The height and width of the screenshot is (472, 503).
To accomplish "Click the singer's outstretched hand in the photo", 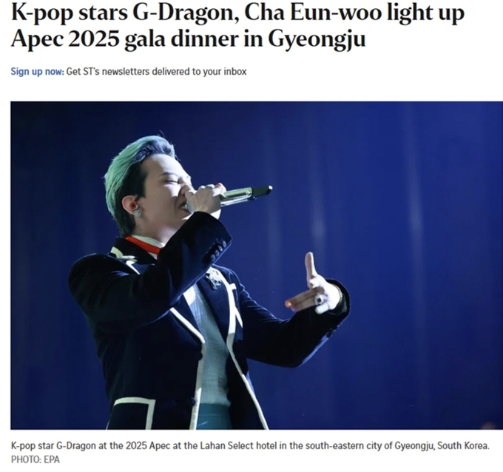I will point(314,289).
